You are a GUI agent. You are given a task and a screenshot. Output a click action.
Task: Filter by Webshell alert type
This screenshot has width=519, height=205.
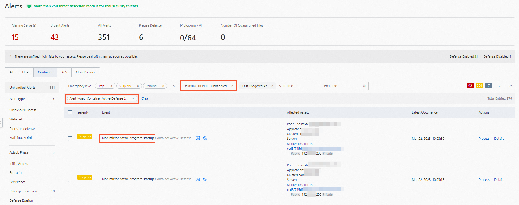pos(16,119)
